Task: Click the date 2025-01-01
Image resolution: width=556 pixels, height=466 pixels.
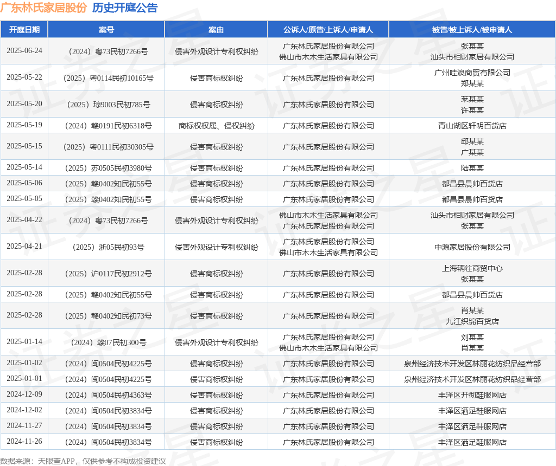Action: coord(24,378)
